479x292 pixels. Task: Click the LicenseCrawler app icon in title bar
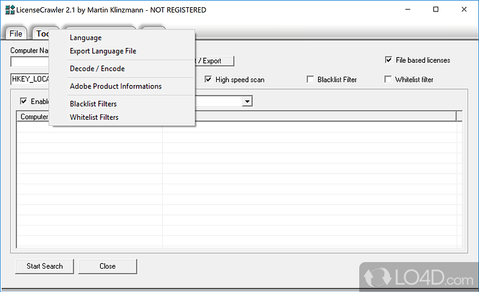tap(10, 10)
